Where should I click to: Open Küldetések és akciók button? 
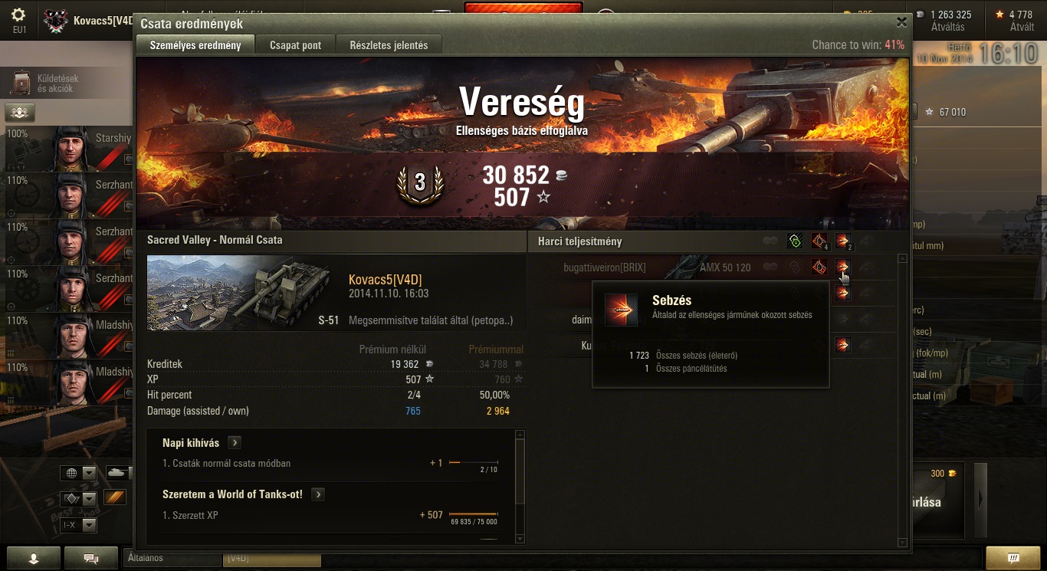coord(48,84)
